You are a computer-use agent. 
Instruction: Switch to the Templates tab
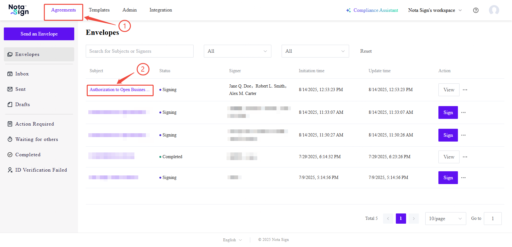point(99,10)
